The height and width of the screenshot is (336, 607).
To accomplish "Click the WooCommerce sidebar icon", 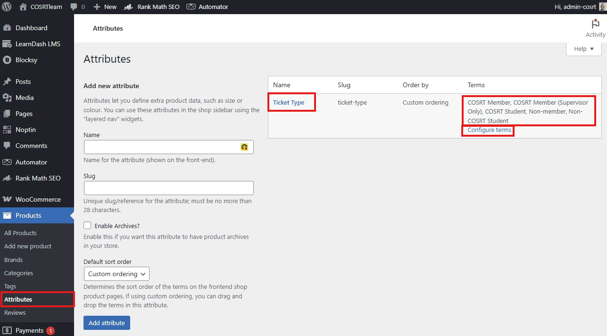I will coord(7,199).
